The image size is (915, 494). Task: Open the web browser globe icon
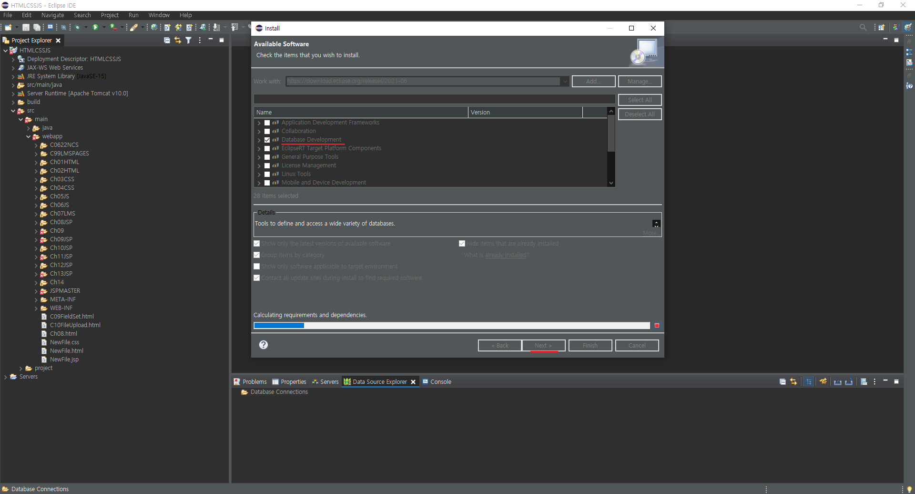click(154, 28)
